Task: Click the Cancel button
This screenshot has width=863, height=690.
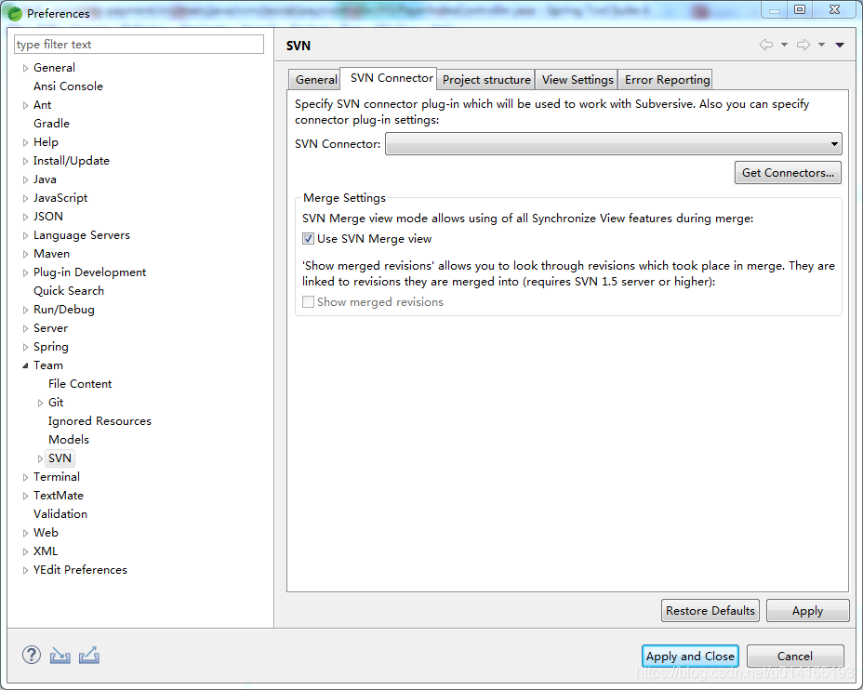Action: (795, 656)
